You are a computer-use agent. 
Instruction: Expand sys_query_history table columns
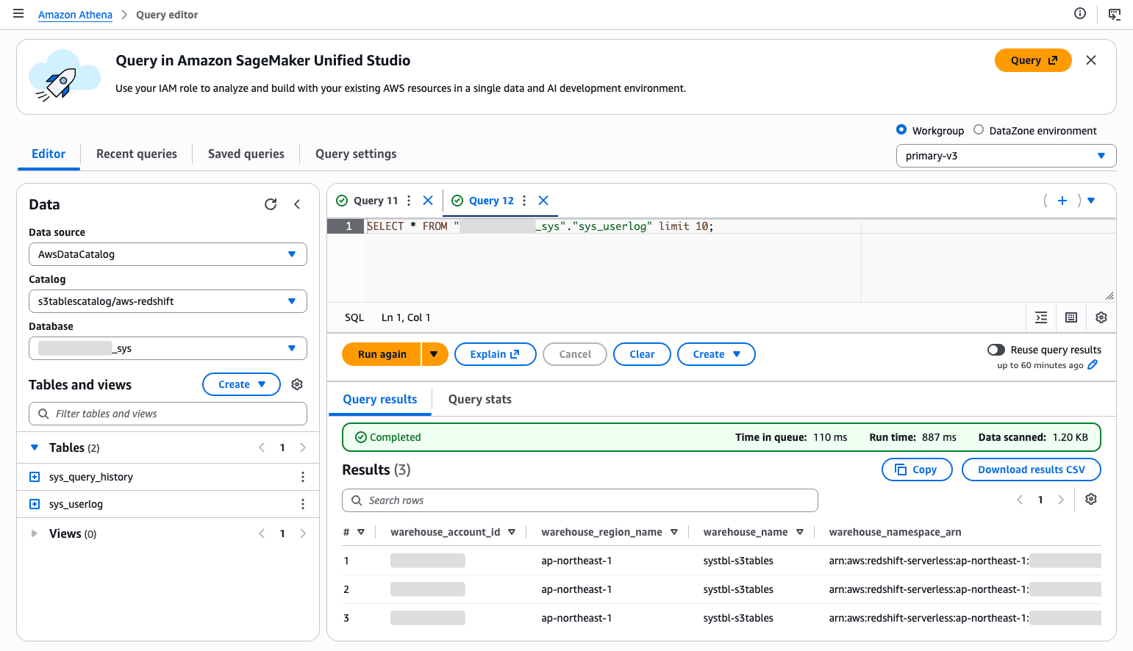pyautogui.click(x=35, y=477)
